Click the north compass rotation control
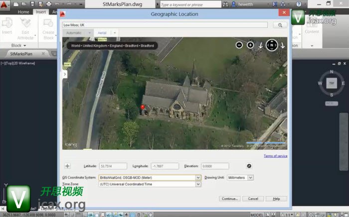The height and width of the screenshot is (217, 349). (272, 45)
